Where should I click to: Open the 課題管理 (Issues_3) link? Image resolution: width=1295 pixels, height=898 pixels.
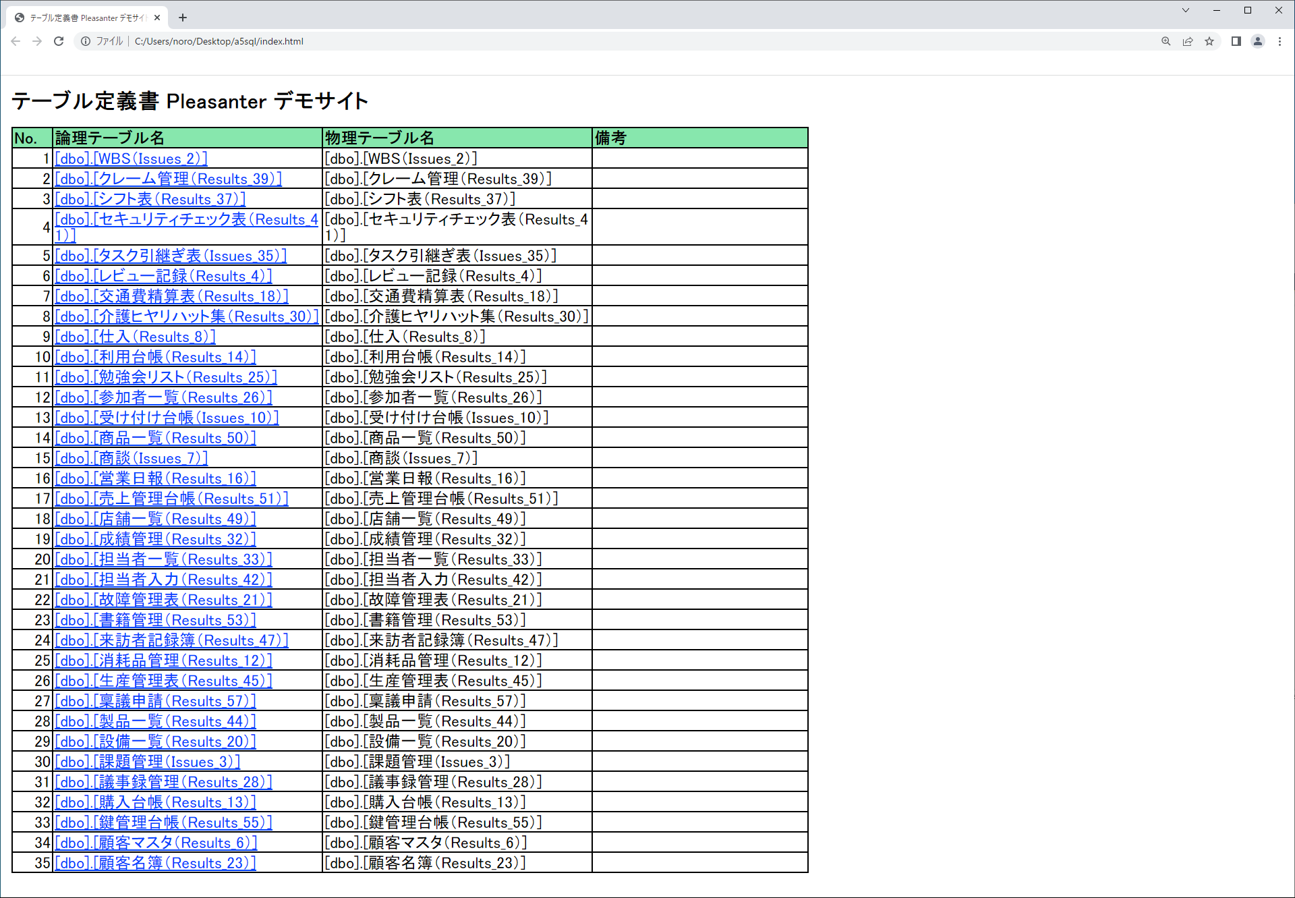click(x=147, y=762)
